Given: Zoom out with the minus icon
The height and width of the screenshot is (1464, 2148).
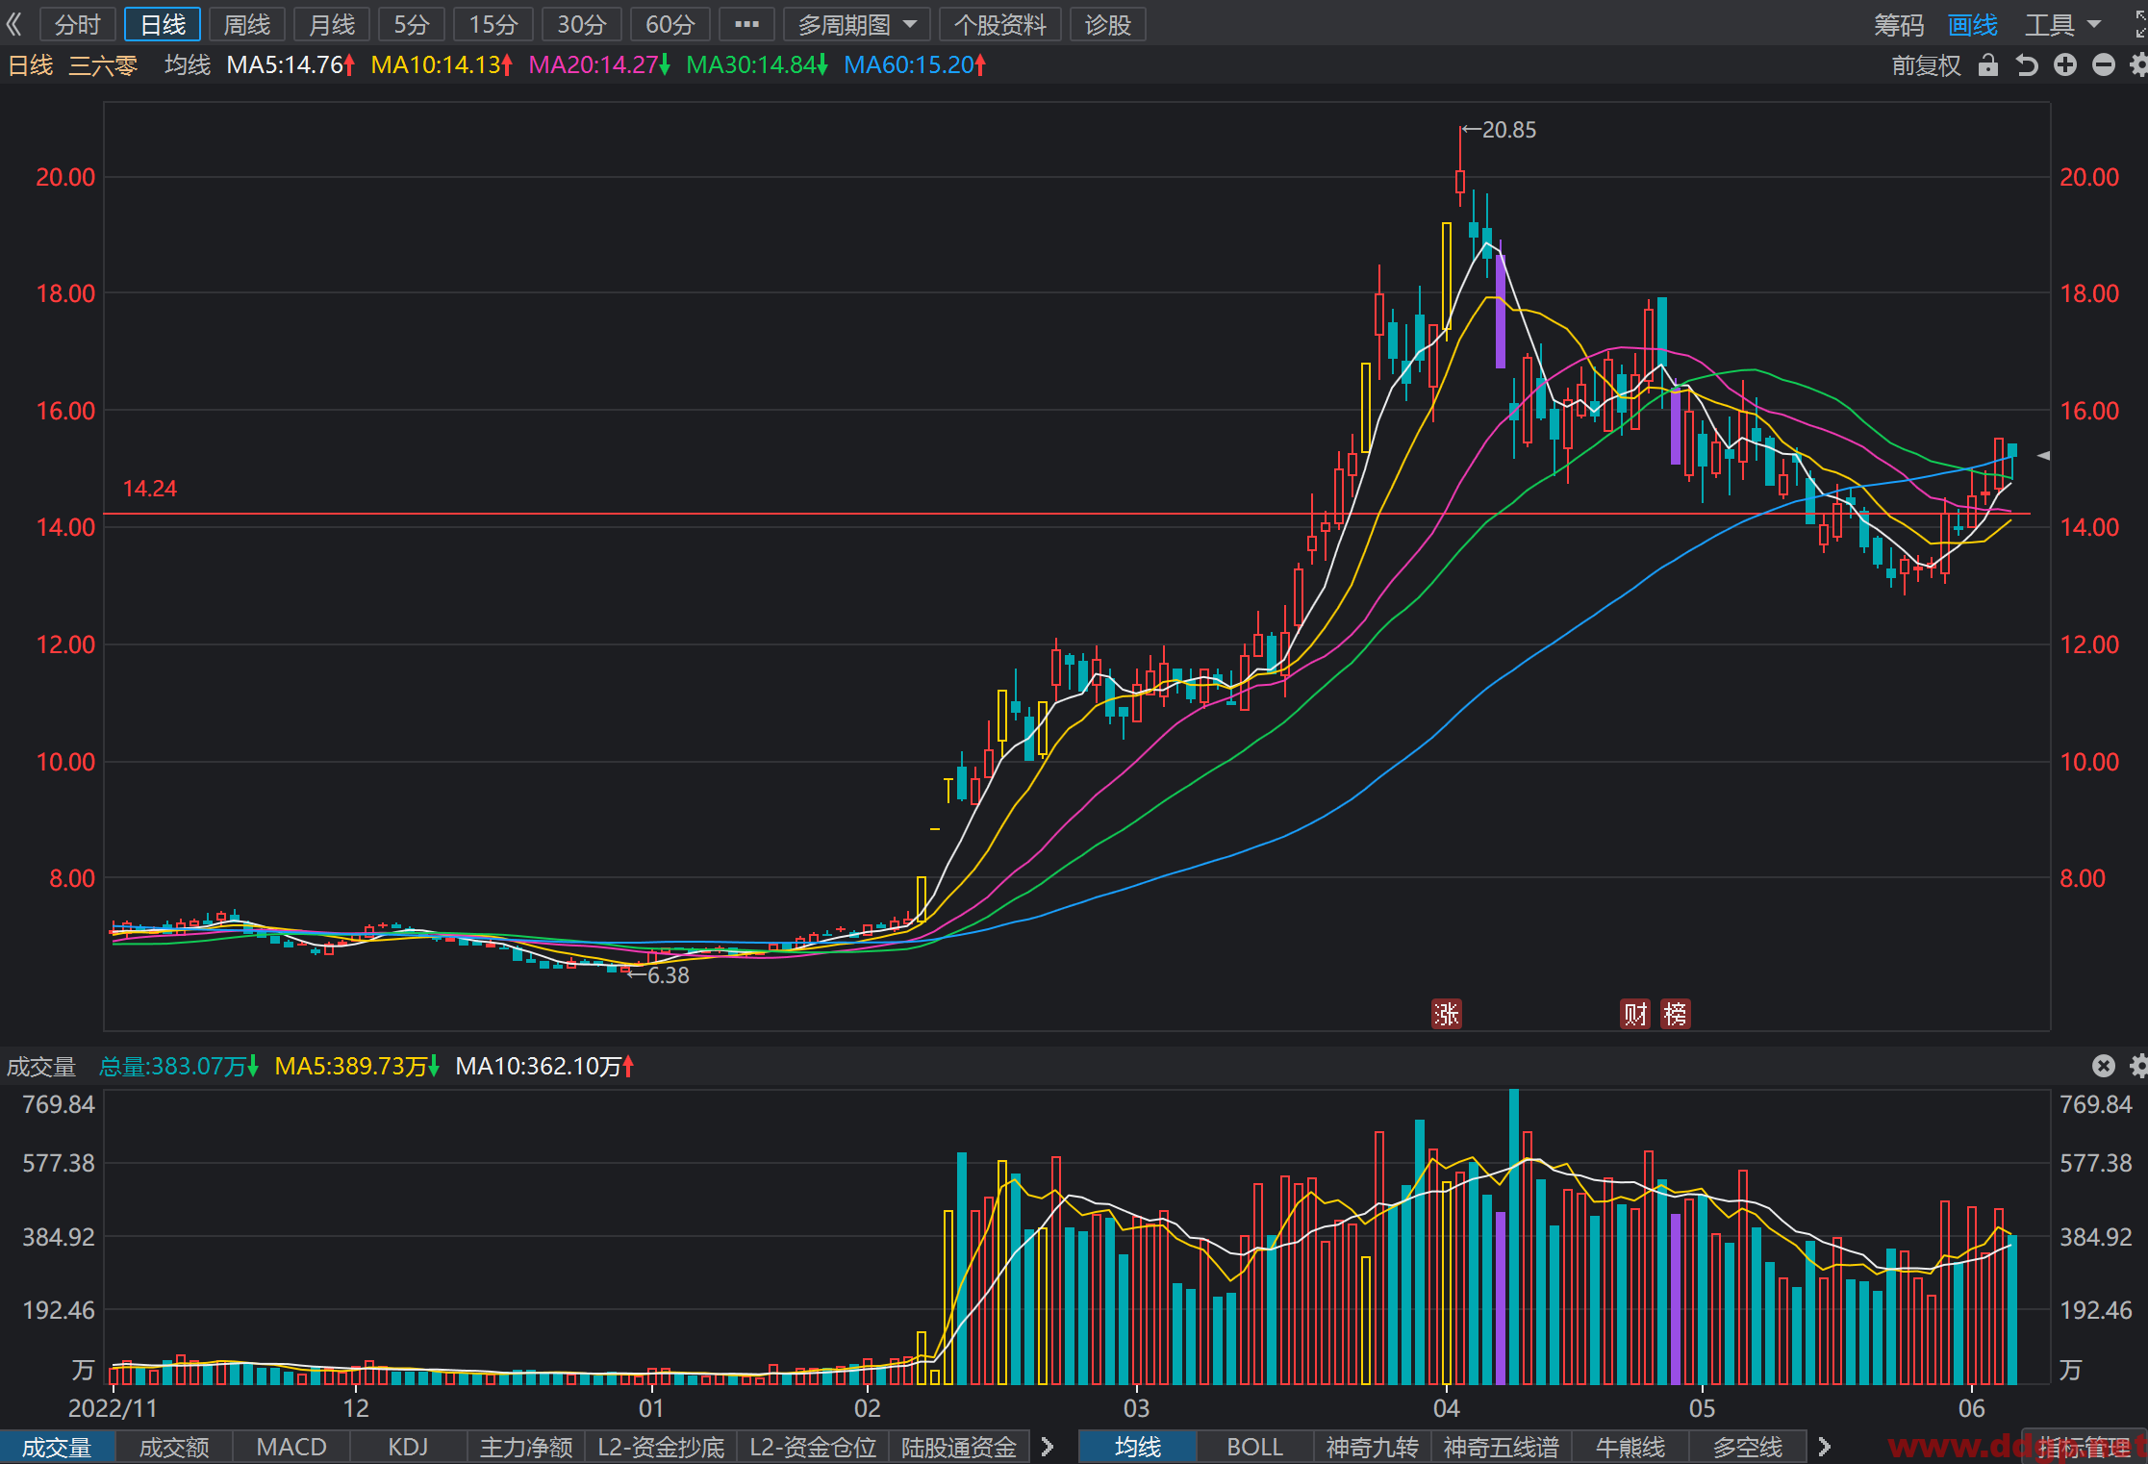Looking at the screenshot, I should click(x=2104, y=64).
